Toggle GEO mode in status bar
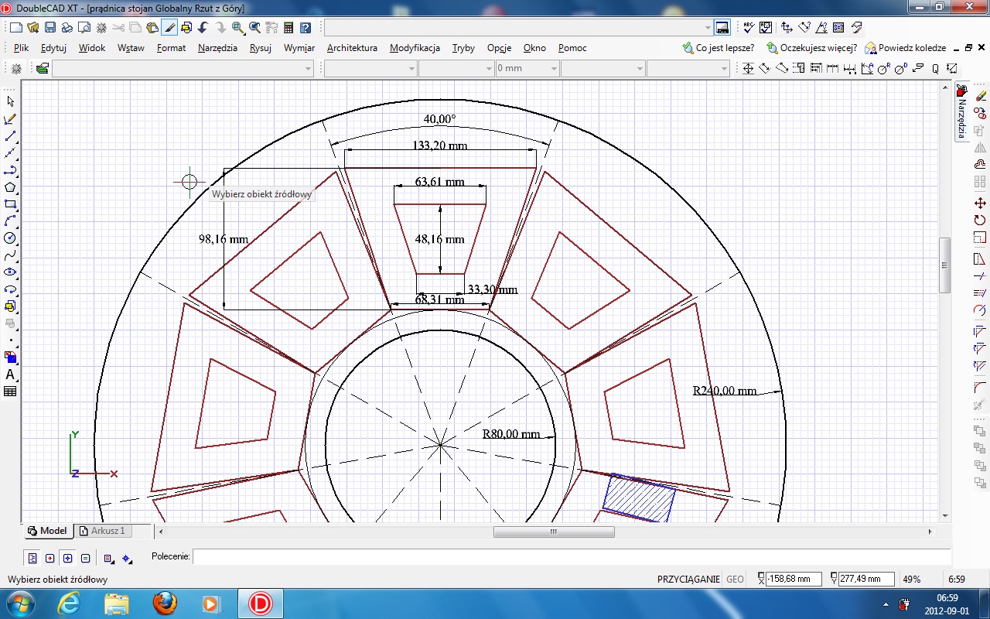Image resolution: width=990 pixels, height=619 pixels. point(735,580)
